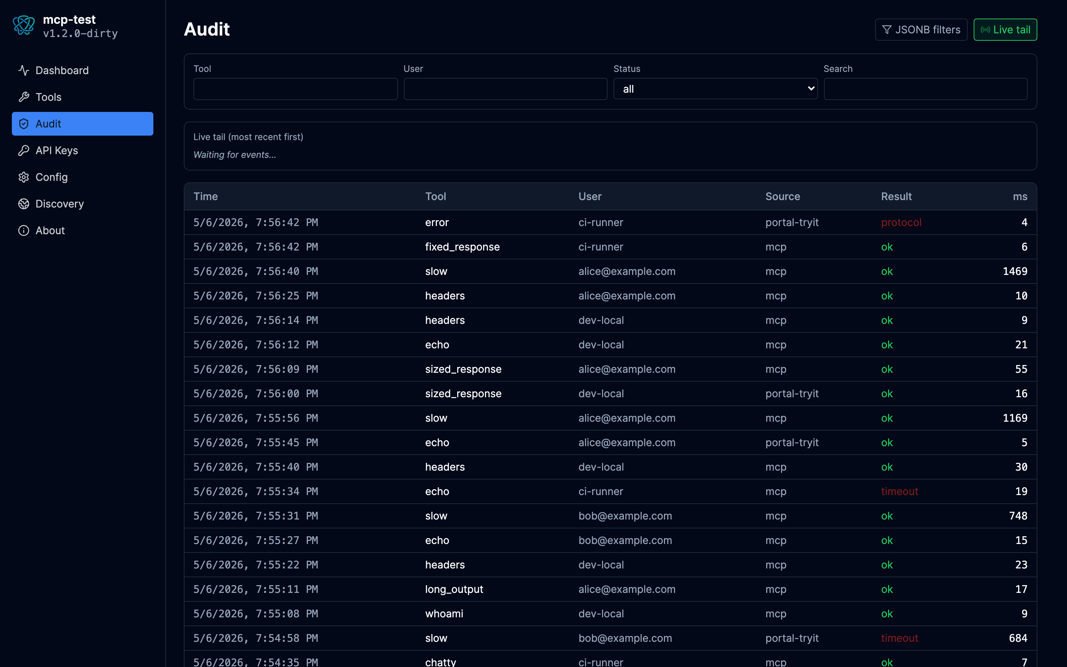
Task: Focus the Search input field
Action: (x=925, y=89)
